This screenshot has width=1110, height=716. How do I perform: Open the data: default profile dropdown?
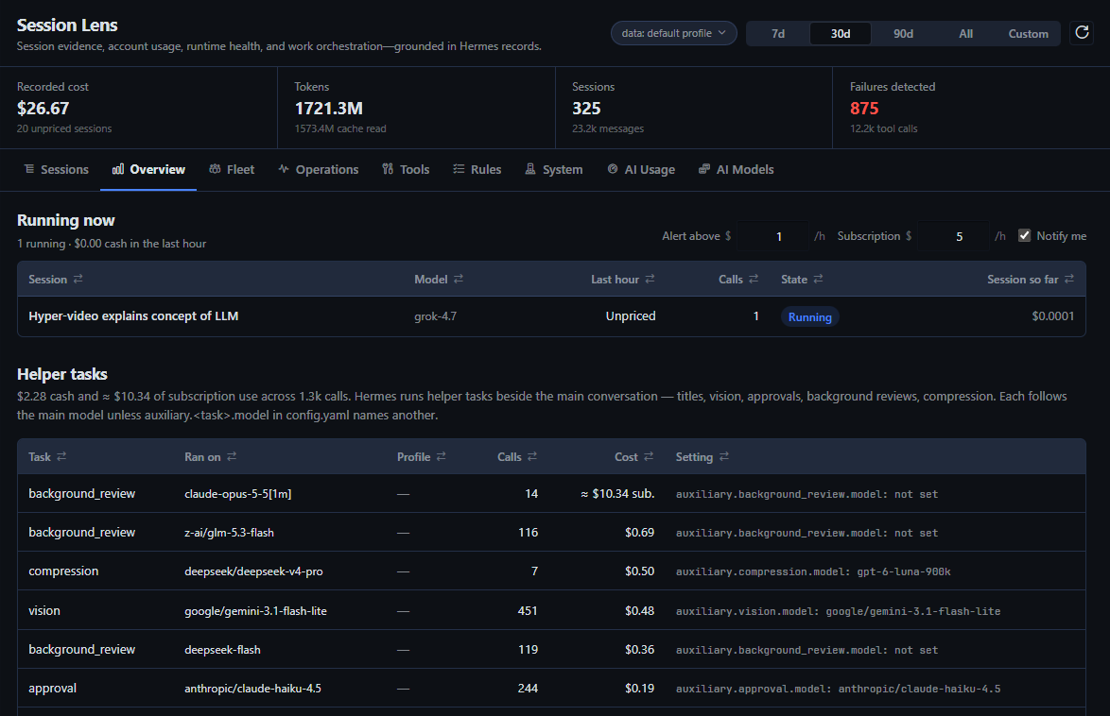(x=673, y=33)
